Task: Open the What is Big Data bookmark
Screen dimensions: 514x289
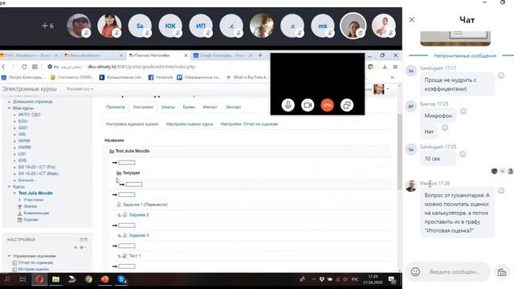Action: 247,78
